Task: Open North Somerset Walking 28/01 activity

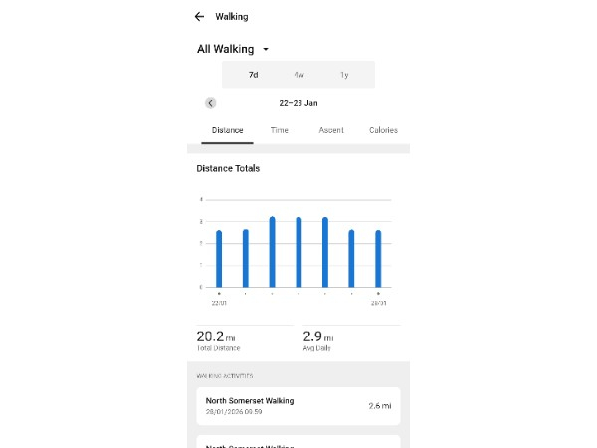Action: (x=298, y=406)
